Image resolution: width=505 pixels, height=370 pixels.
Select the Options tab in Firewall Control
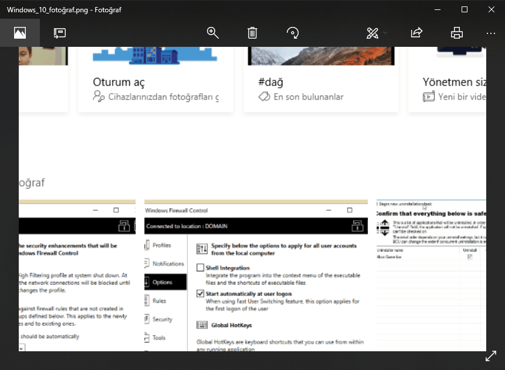pyautogui.click(x=165, y=282)
